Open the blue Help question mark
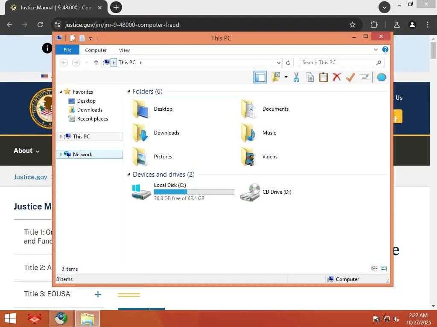This screenshot has height=327, width=437. [385, 49]
